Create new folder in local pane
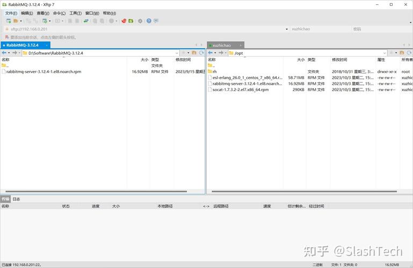This screenshot has height=268, width=413. (194, 53)
